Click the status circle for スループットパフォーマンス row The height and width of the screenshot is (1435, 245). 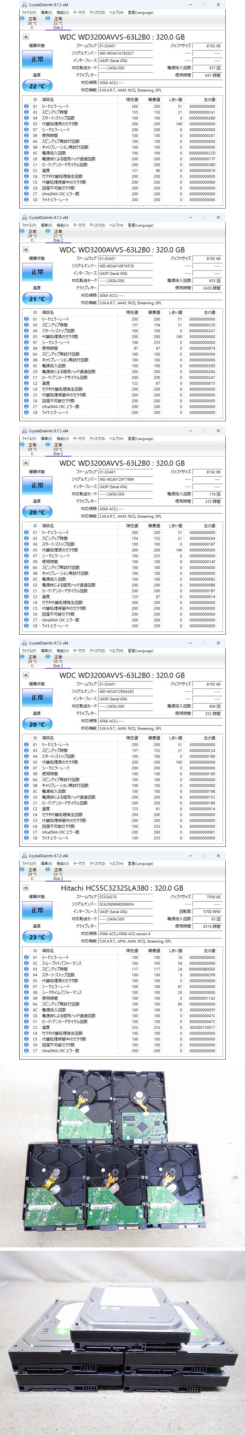tap(26, 963)
